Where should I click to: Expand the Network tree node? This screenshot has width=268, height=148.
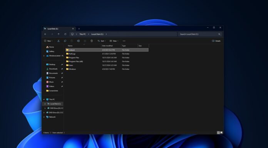44,117
